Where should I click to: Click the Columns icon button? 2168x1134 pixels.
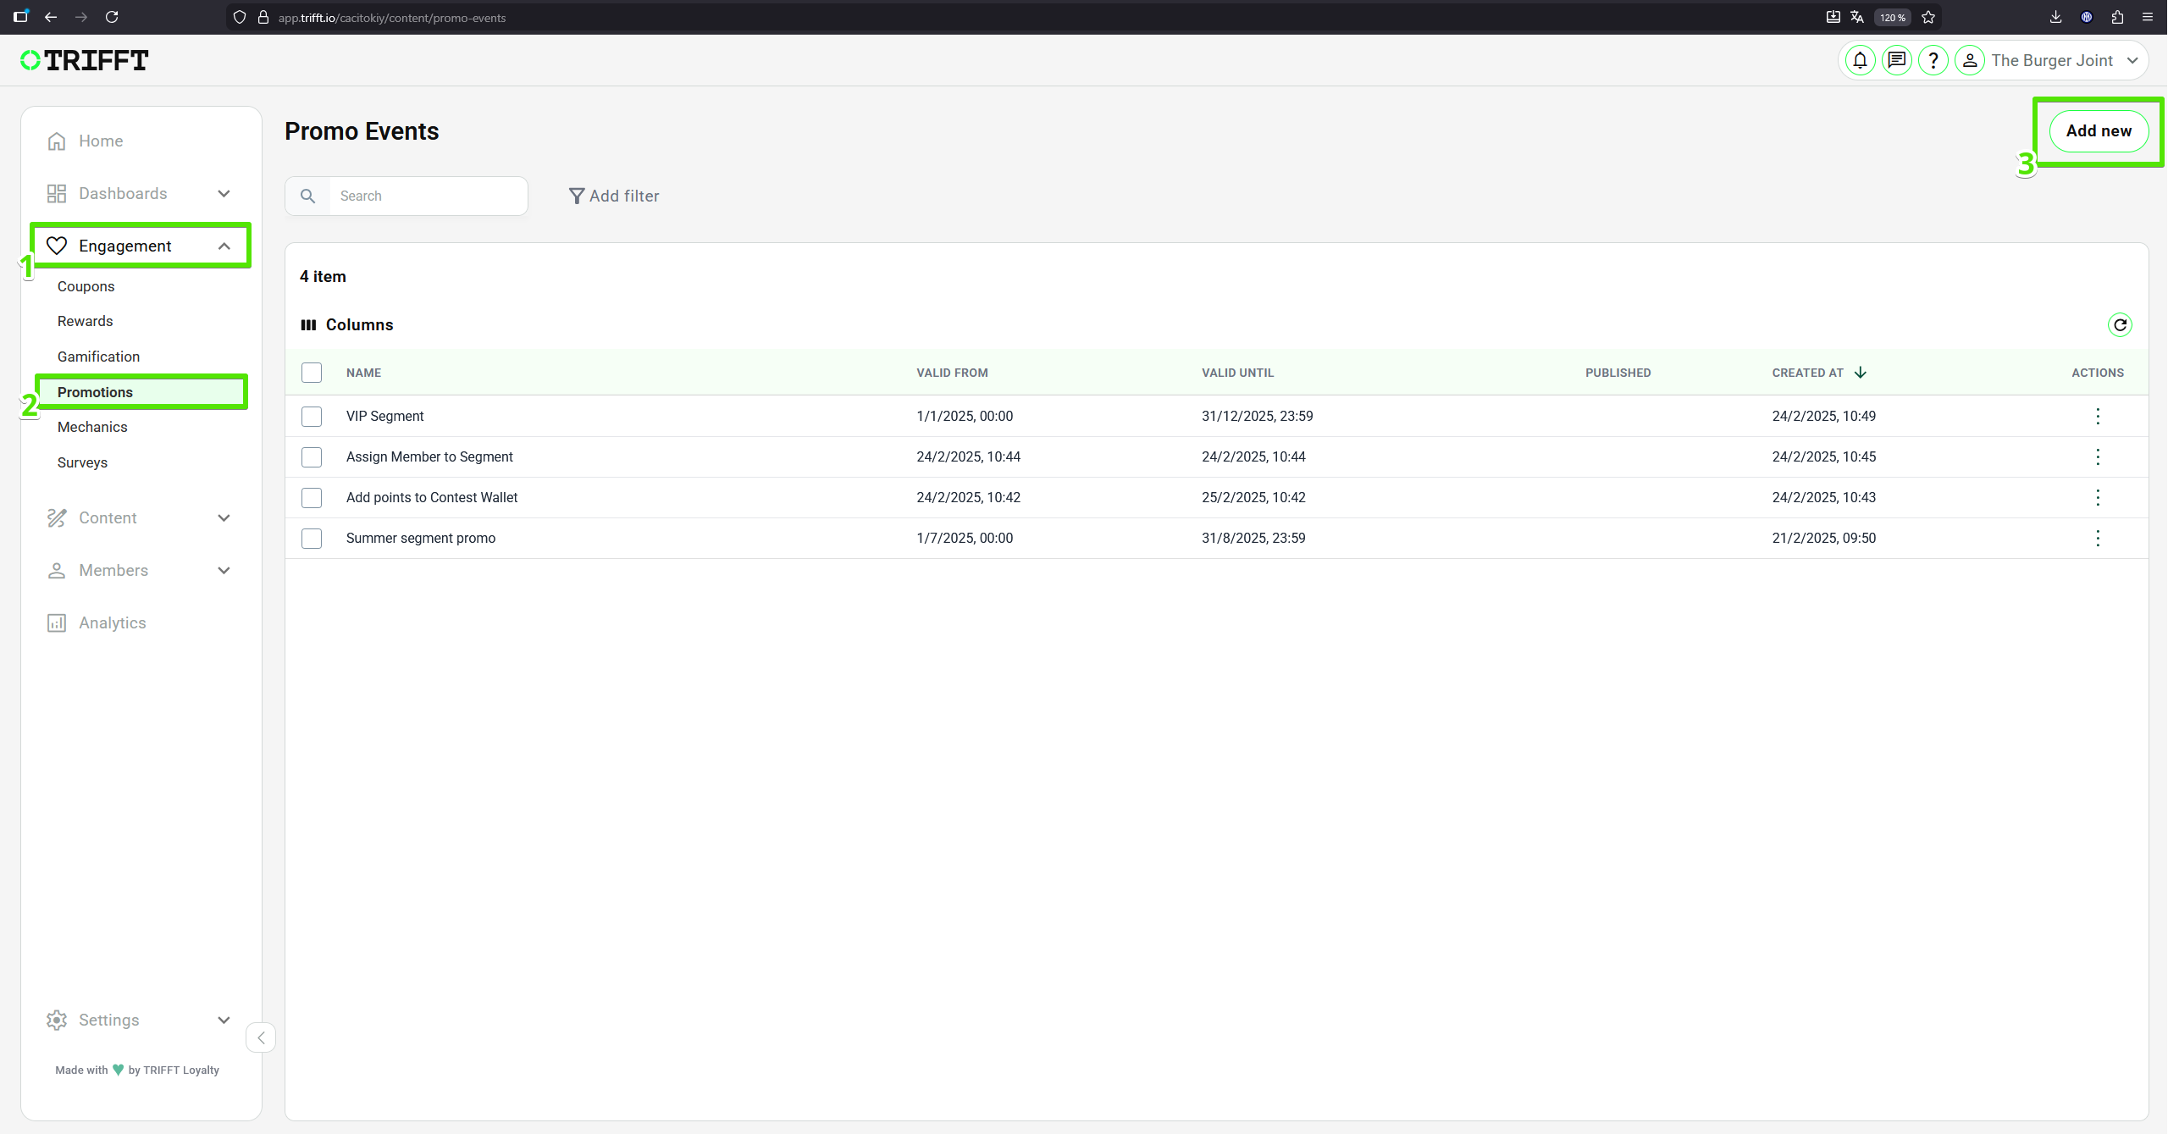click(347, 324)
